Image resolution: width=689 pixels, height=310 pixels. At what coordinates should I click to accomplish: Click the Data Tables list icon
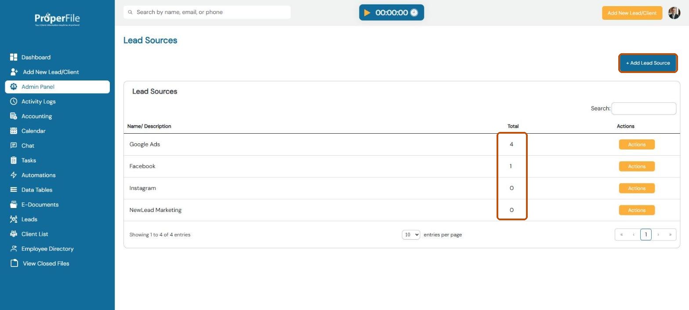14,190
